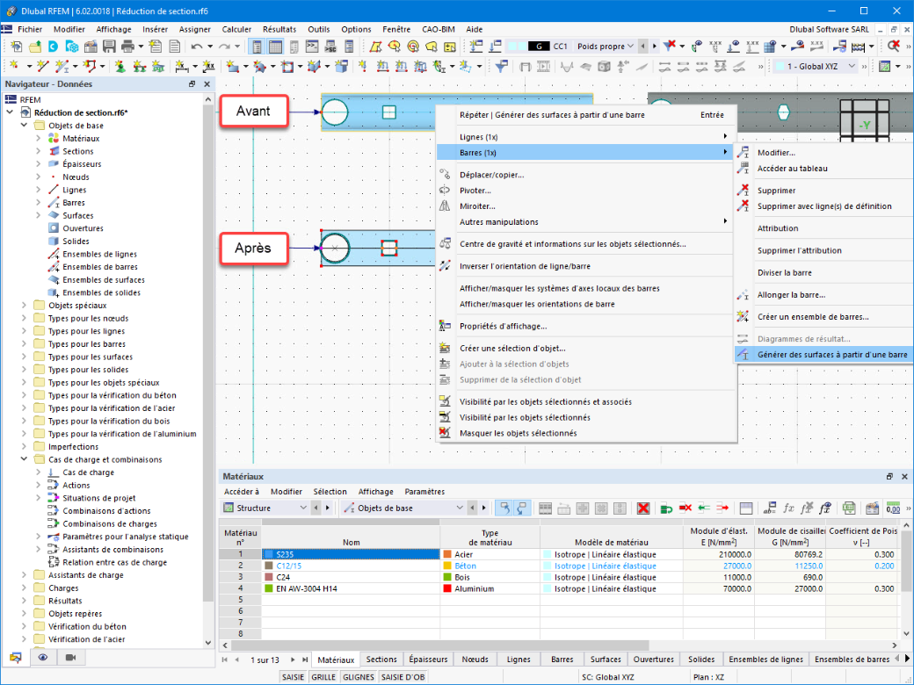Click the Excel export icon in Matériaux

(x=849, y=508)
